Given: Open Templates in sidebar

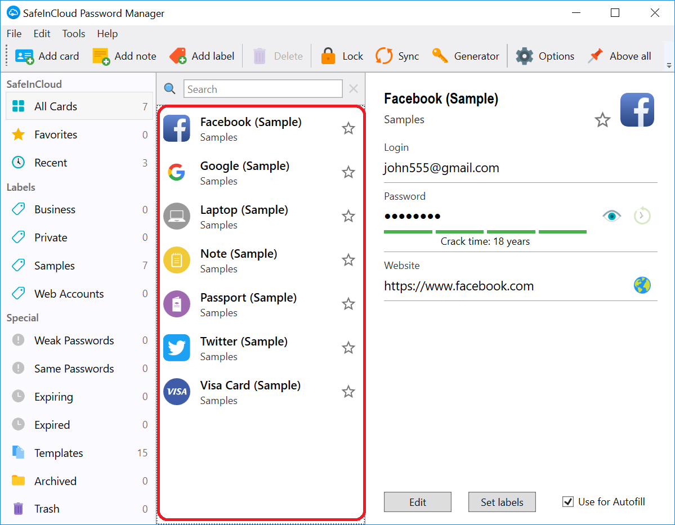Looking at the screenshot, I should click(x=79, y=453).
